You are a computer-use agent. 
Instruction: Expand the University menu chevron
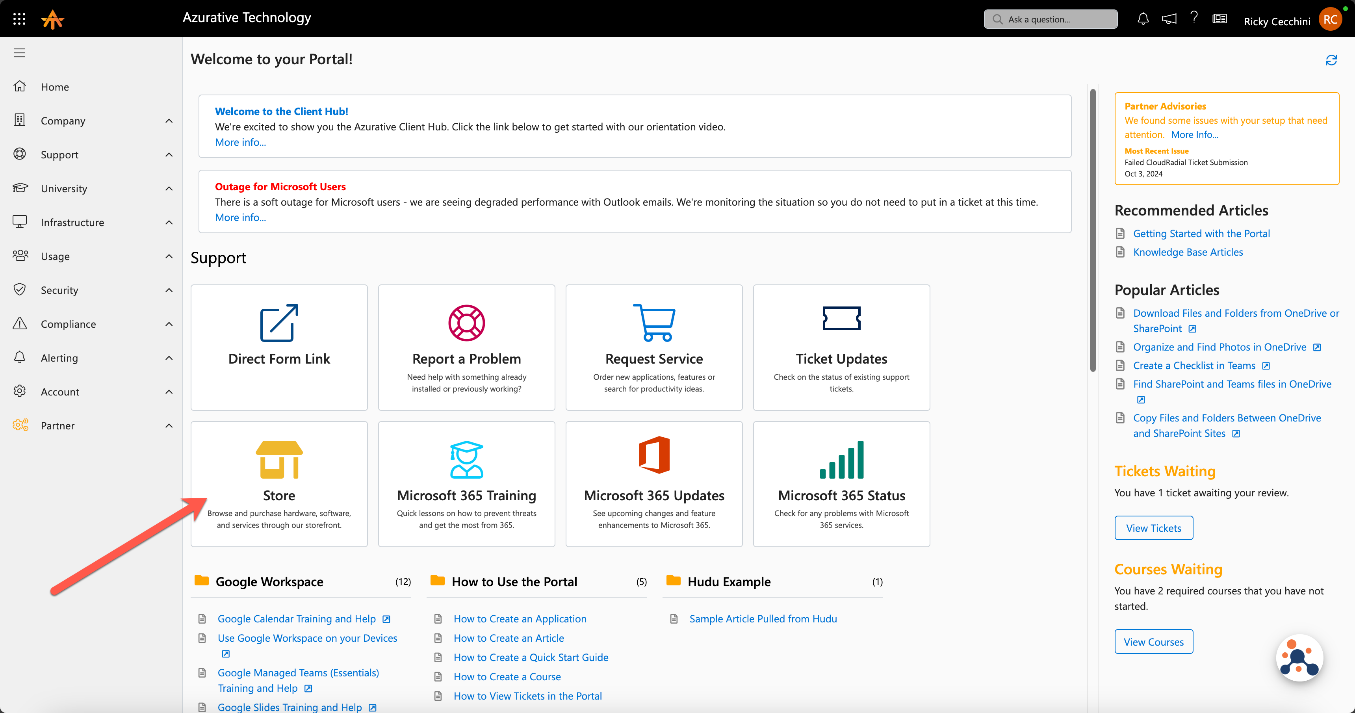(x=169, y=188)
